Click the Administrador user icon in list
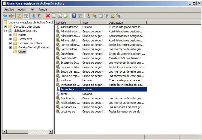The width and height of the screenshot is (202, 140). click(58, 27)
